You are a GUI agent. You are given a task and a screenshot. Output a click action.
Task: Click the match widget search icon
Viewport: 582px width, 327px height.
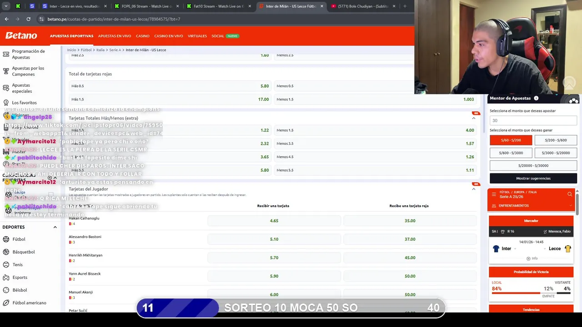click(570, 194)
